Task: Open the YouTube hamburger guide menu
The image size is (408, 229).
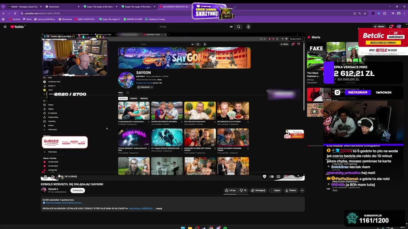Action: [x=5, y=27]
